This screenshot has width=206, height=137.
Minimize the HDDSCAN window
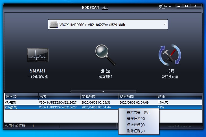tap(179, 6)
